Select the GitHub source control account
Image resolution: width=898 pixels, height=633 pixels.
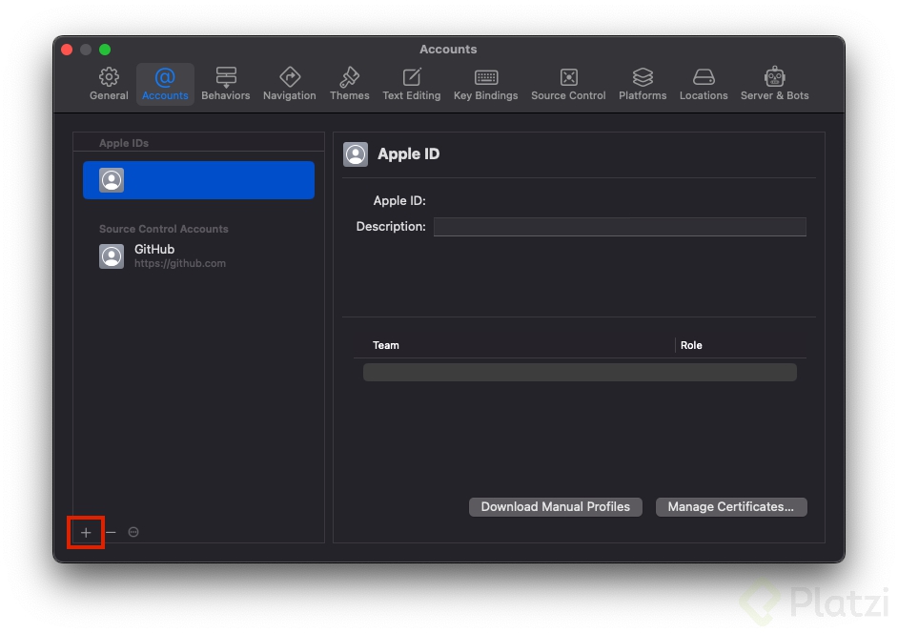tap(198, 256)
